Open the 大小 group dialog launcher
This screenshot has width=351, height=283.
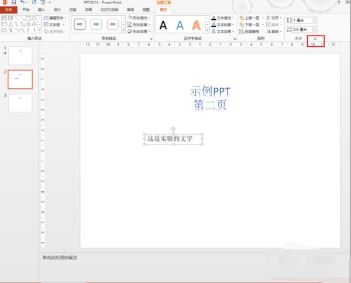point(315,39)
